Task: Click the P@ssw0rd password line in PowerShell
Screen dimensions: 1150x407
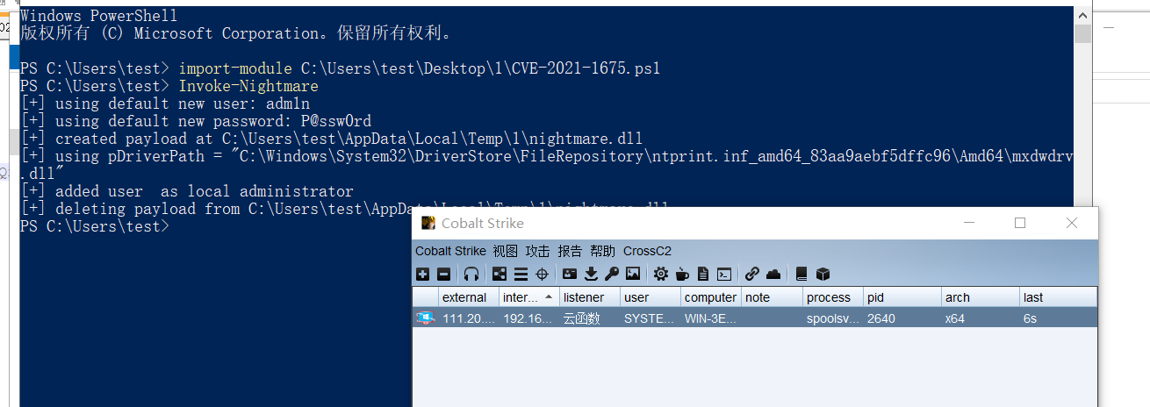Action: [196, 121]
